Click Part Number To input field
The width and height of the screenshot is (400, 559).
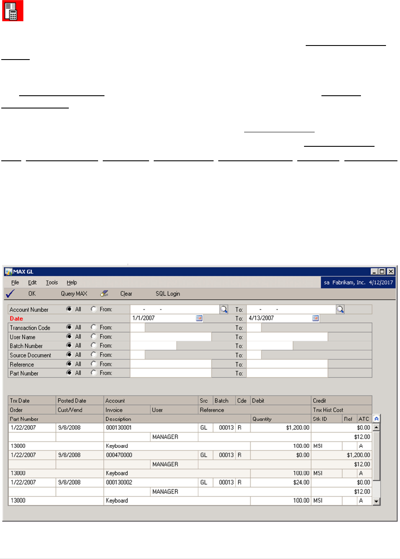[x=287, y=373]
